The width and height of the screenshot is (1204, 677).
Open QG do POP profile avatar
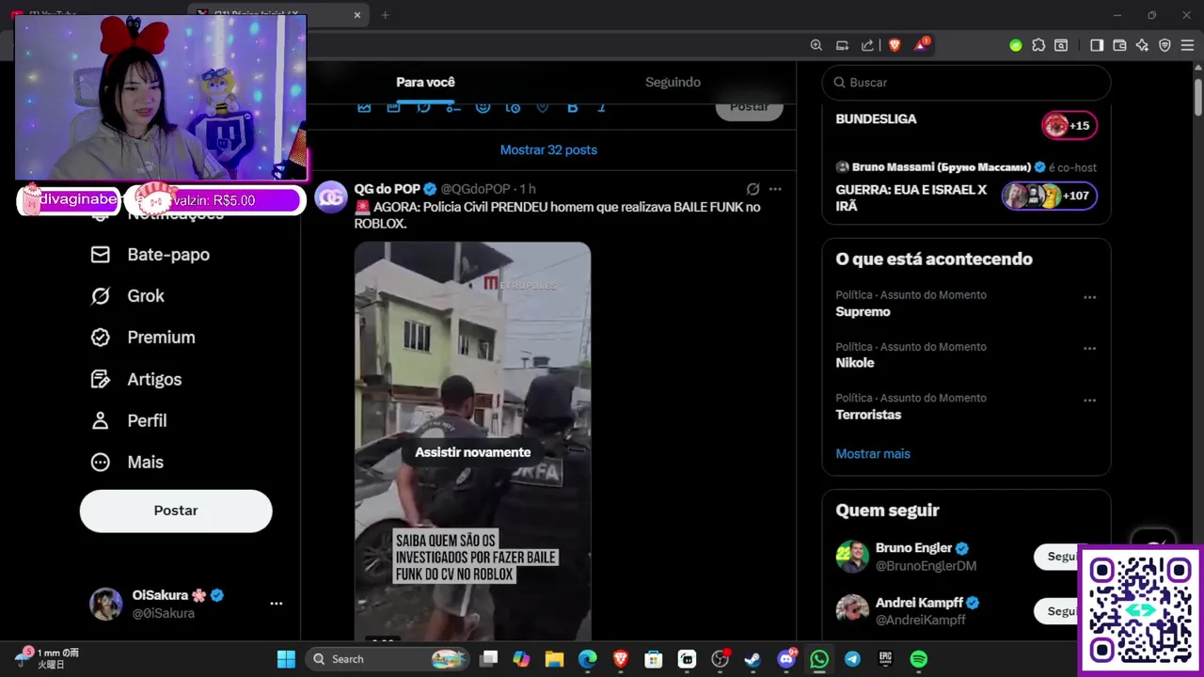[331, 197]
